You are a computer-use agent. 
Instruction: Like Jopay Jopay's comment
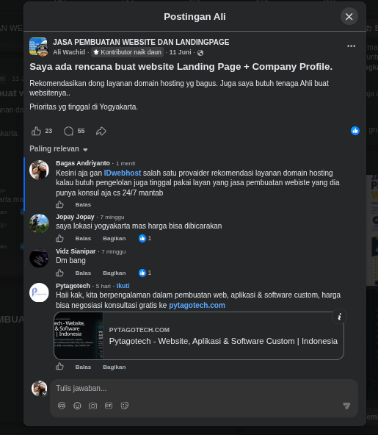59,238
